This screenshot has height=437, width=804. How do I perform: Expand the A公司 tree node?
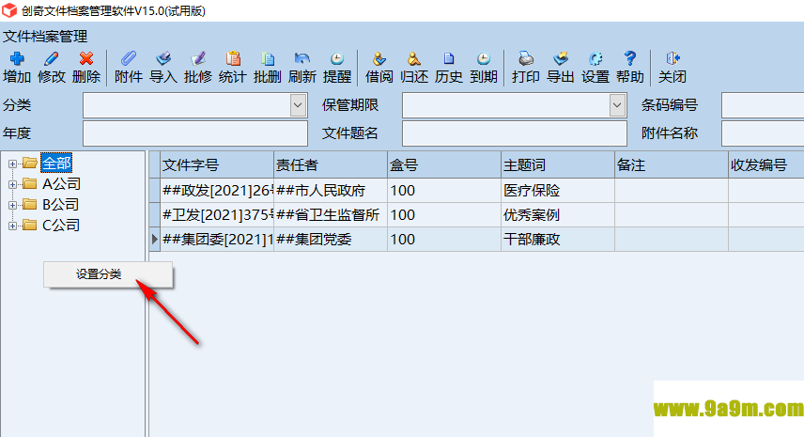tap(12, 184)
